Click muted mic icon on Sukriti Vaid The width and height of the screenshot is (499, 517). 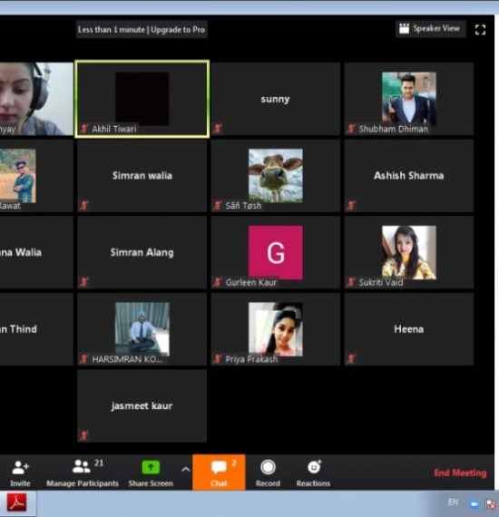click(x=351, y=282)
